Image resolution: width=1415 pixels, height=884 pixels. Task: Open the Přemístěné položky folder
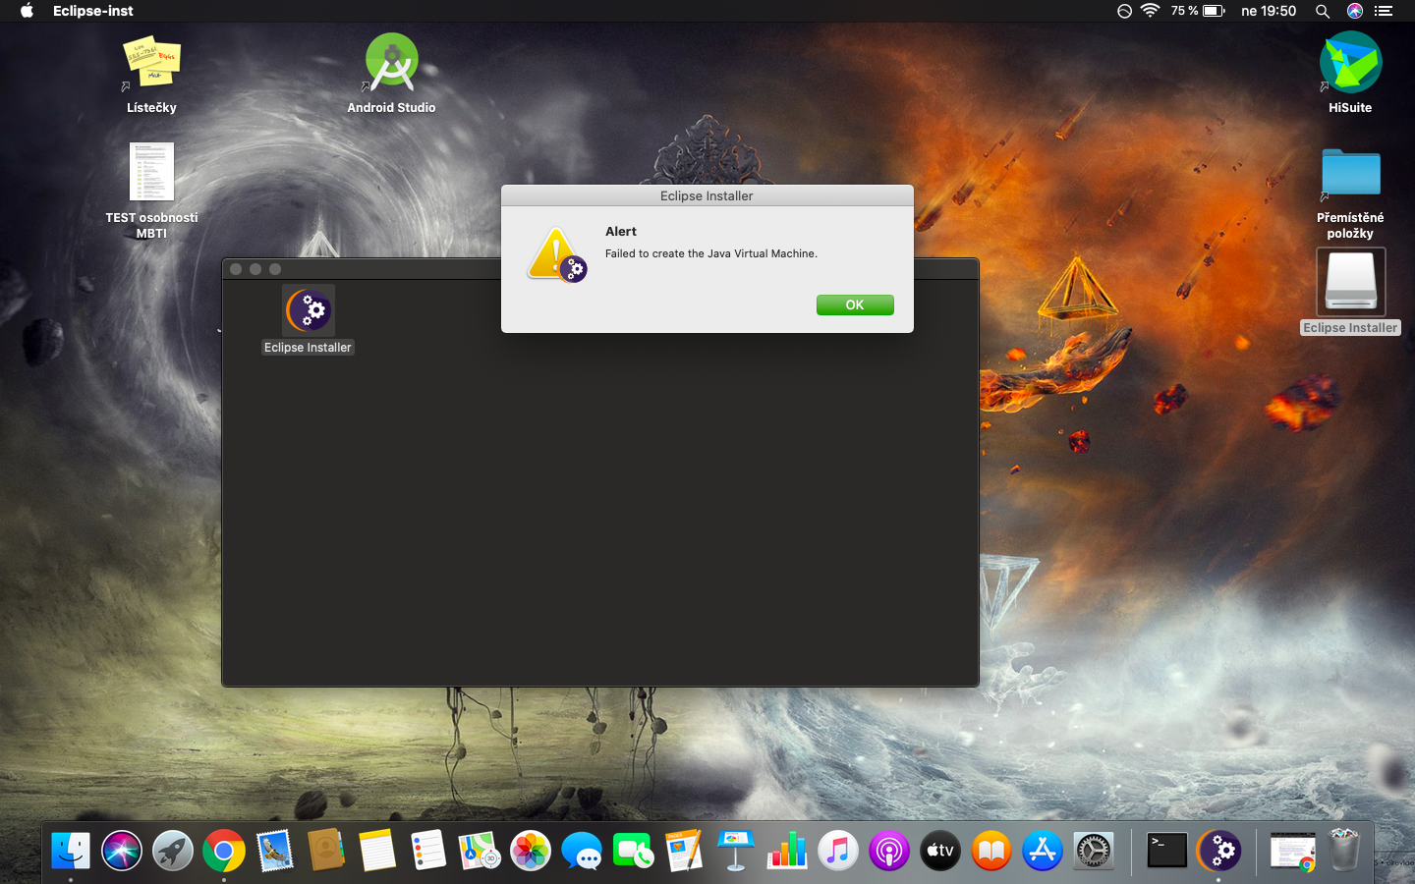(1350, 173)
